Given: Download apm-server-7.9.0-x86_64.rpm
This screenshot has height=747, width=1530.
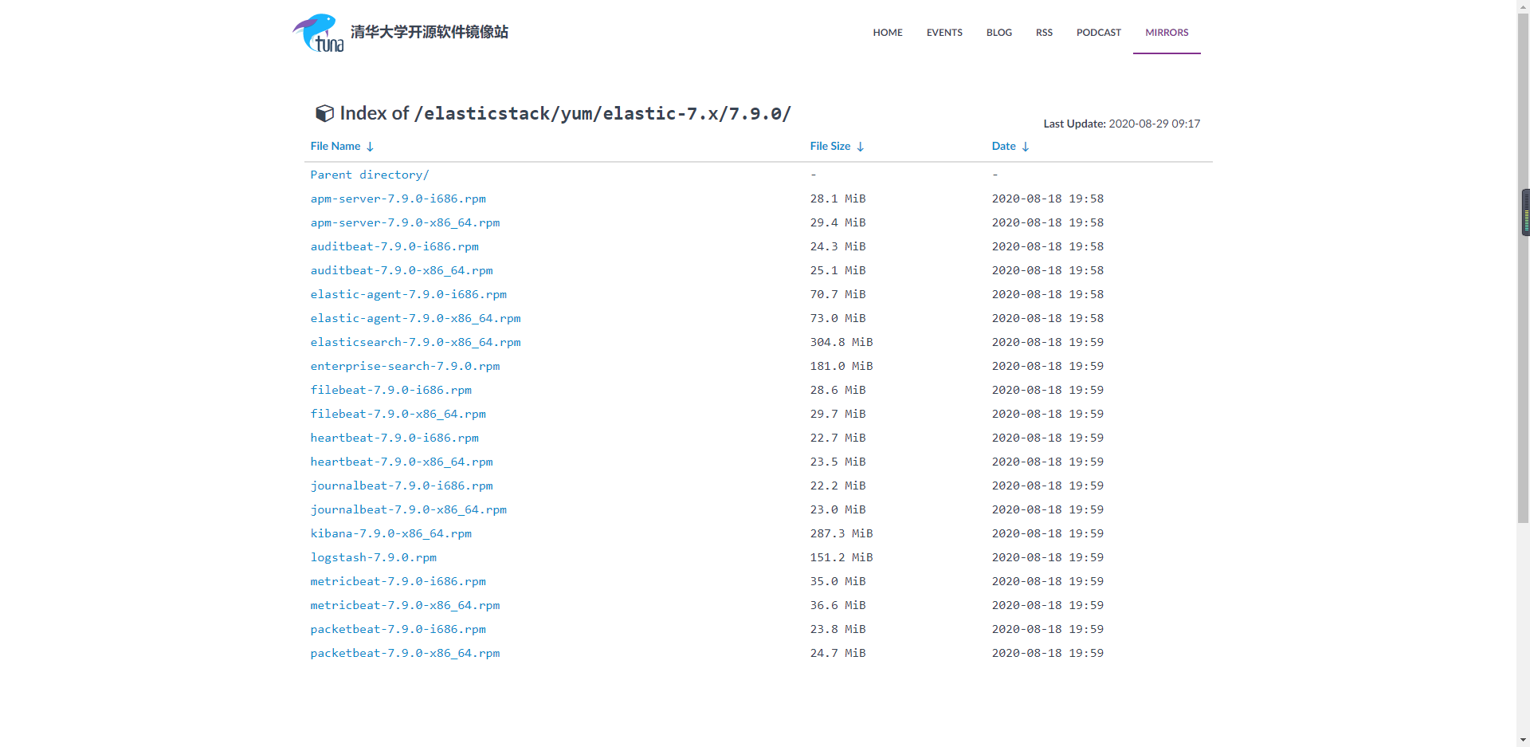Looking at the screenshot, I should click(x=406, y=222).
